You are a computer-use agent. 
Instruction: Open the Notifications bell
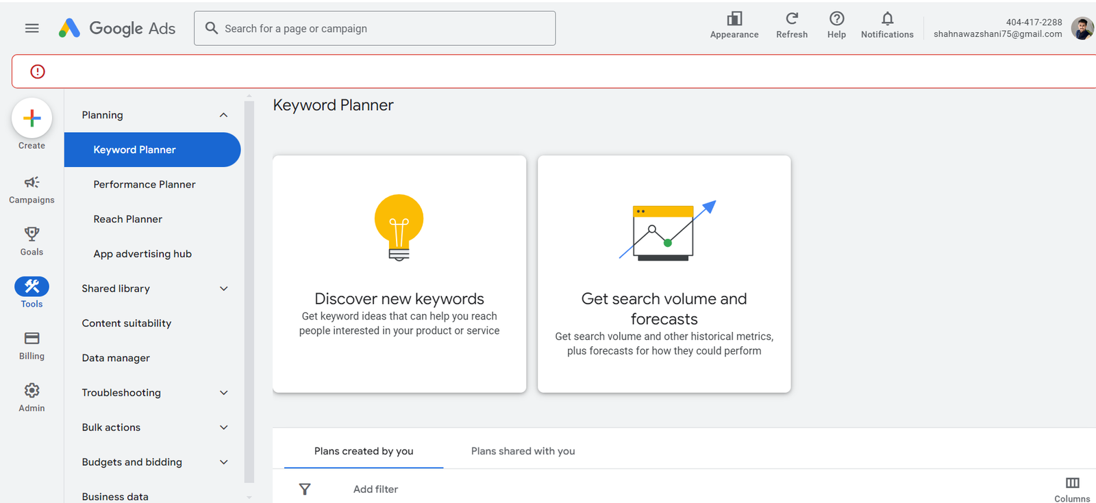[x=887, y=18]
